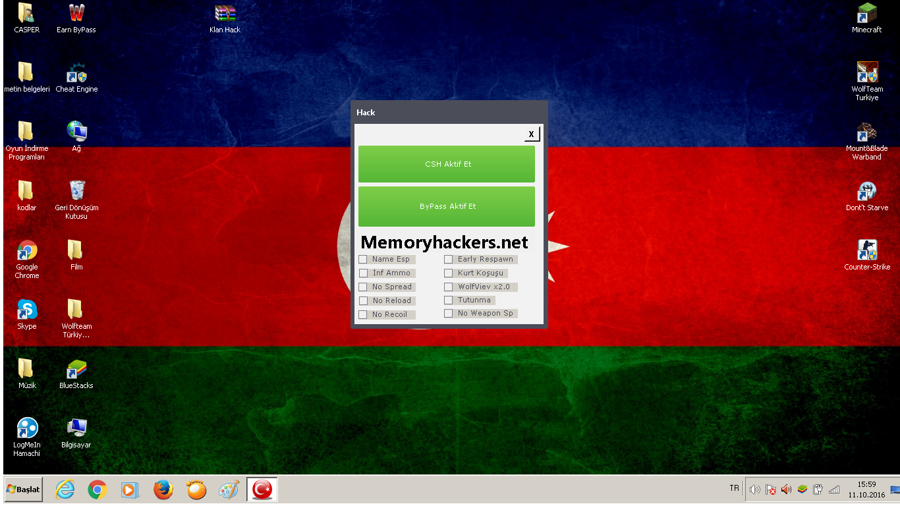Enable the Early Respawn checkbox
Screen dimensions: 900x506
(448, 259)
